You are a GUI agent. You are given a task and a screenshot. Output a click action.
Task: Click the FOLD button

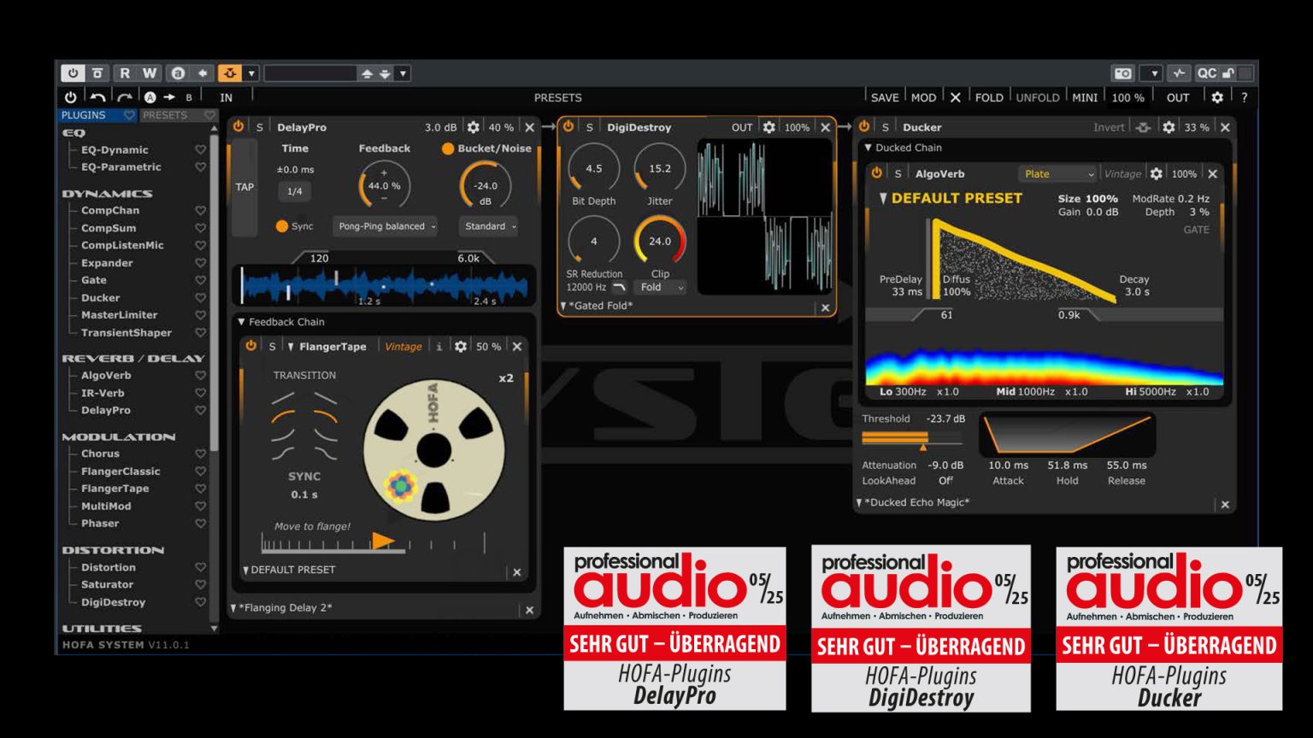coord(988,97)
